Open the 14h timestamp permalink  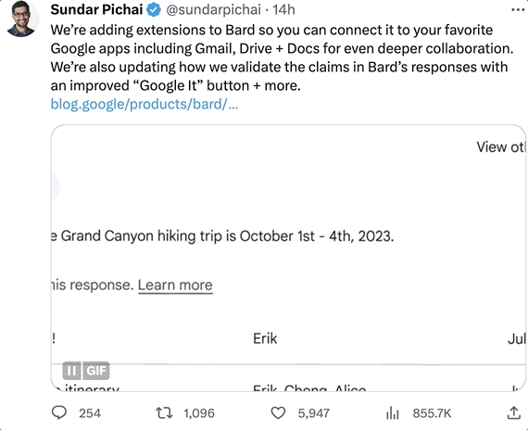click(283, 10)
